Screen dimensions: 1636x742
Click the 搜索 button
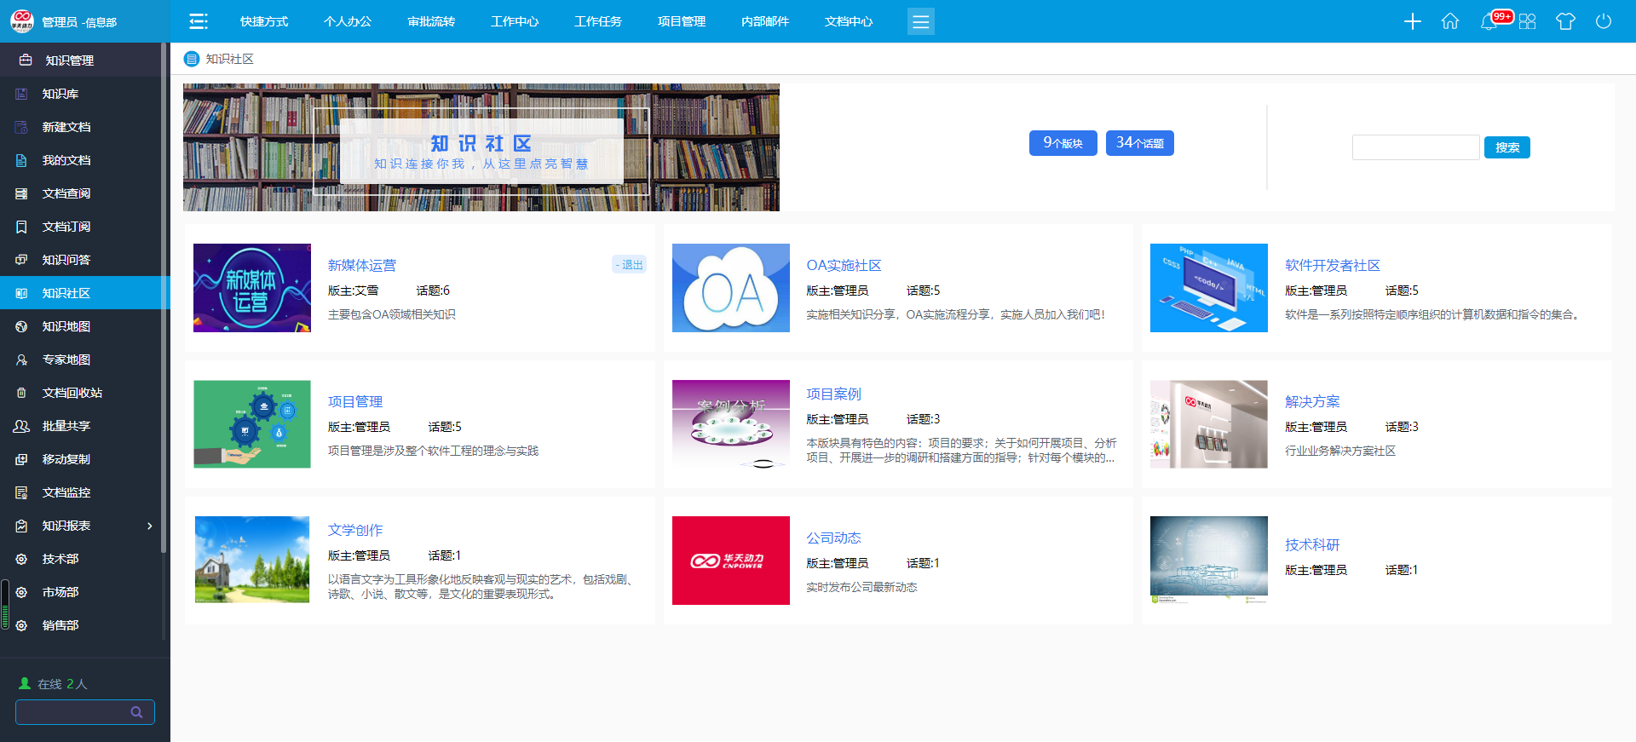pos(1506,147)
